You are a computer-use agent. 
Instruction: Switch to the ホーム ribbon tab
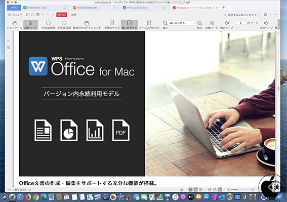click(x=62, y=15)
